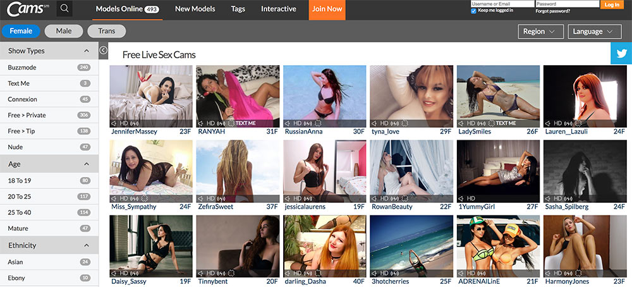
Task: Click the Twitter bird icon
Action: (621, 54)
